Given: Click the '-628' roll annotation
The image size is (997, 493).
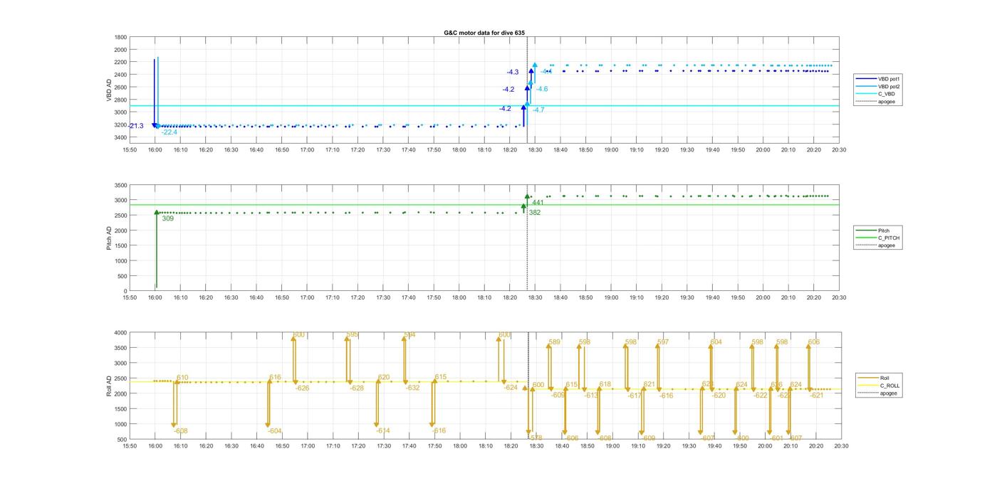Looking at the screenshot, I should click(x=357, y=388).
